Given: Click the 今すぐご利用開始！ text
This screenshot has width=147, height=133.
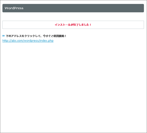Looking at the screenshot, I should [54, 36].
